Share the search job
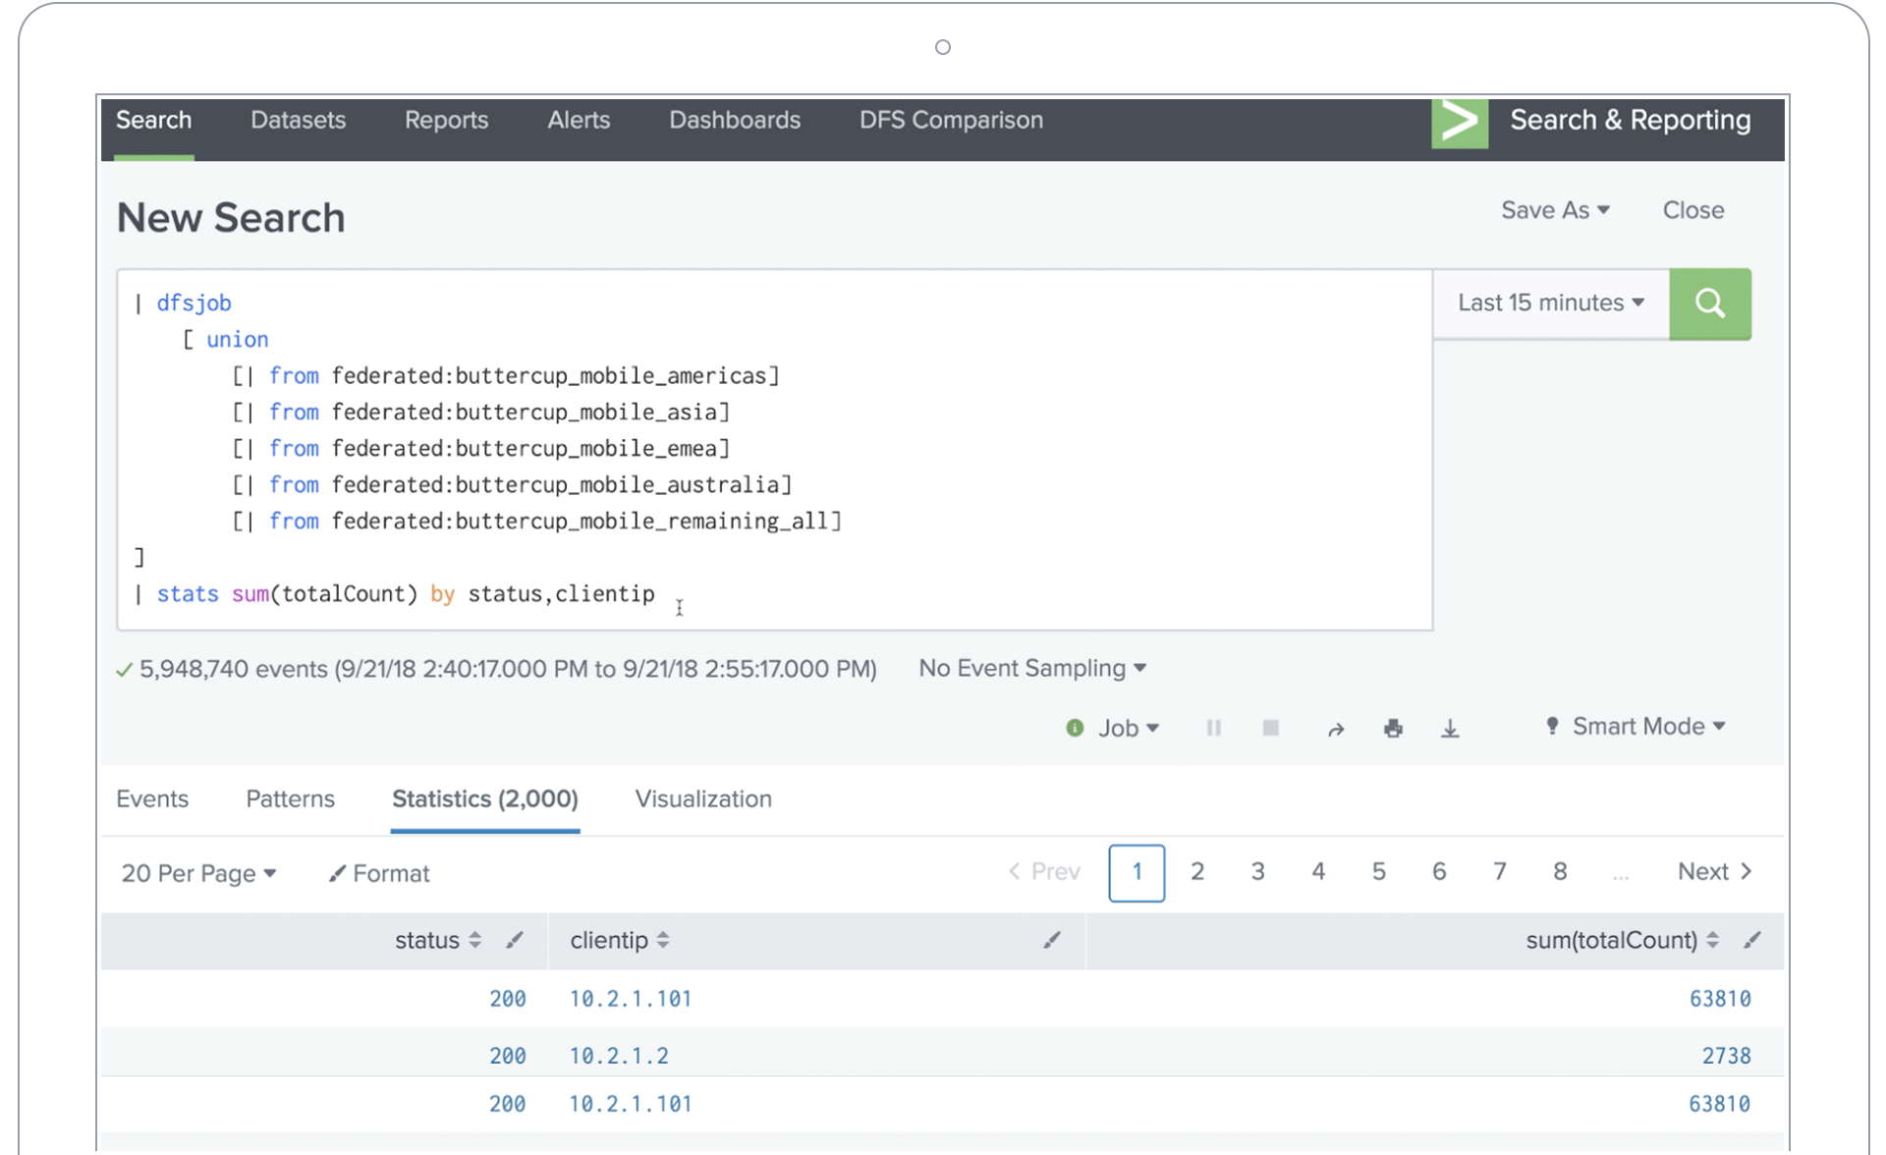The image size is (1886, 1155). point(1336,729)
